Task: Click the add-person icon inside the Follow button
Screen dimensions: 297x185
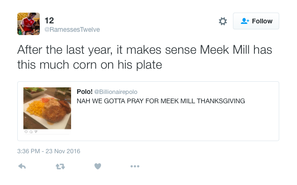Action: [245, 21]
